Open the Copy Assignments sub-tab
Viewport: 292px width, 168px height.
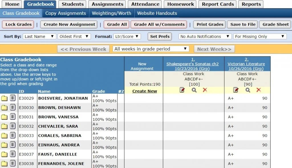click(x=66, y=13)
